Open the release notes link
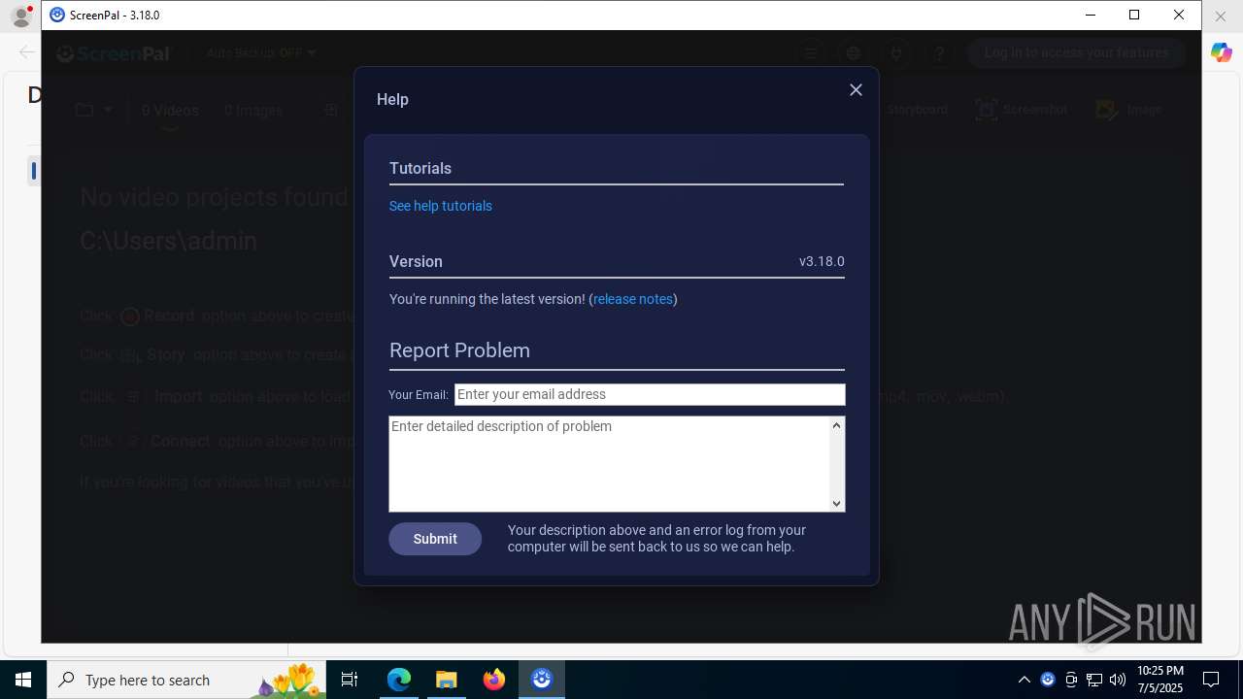Image resolution: width=1243 pixels, height=699 pixels. tap(633, 299)
